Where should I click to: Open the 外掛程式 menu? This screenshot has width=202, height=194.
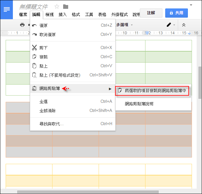click(120, 14)
